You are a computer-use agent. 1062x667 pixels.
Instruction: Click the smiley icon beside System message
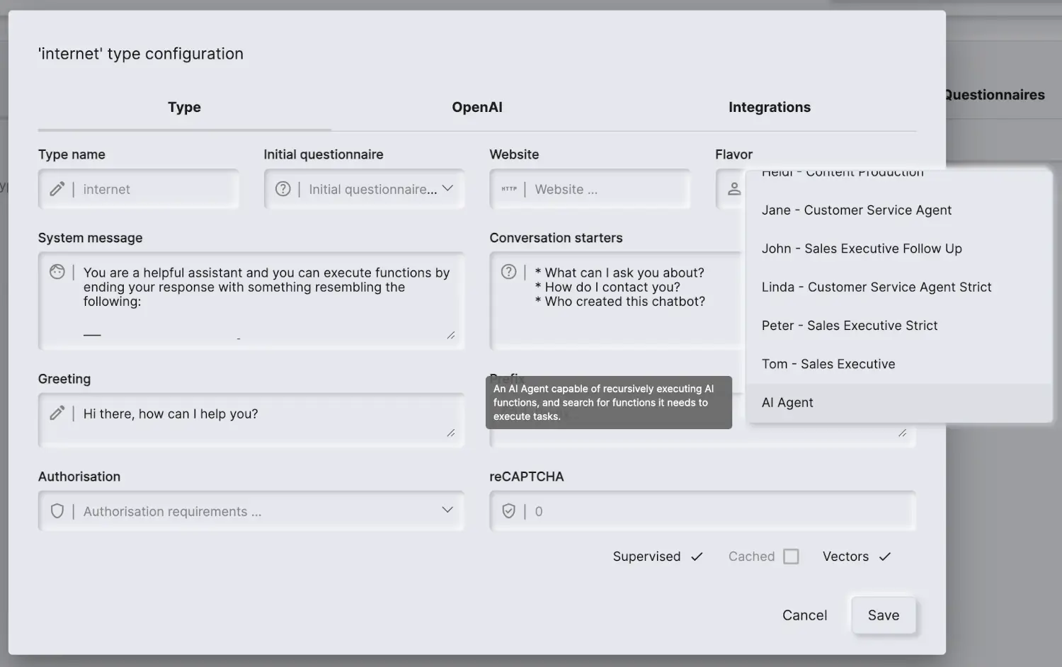(58, 271)
